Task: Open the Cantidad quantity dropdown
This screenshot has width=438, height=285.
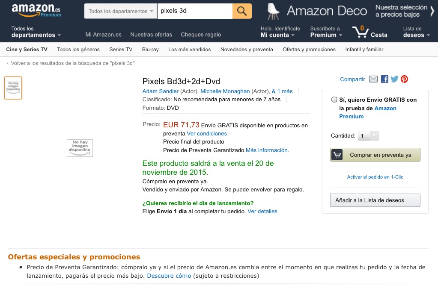Action: click(x=369, y=136)
